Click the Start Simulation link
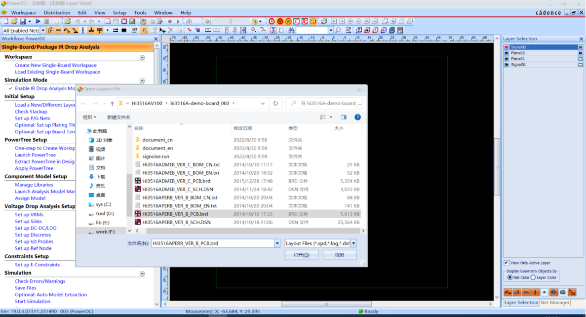The image size is (586, 317). [33, 301]
